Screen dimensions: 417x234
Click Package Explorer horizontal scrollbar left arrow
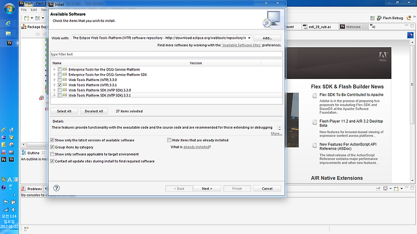[24, 144]
